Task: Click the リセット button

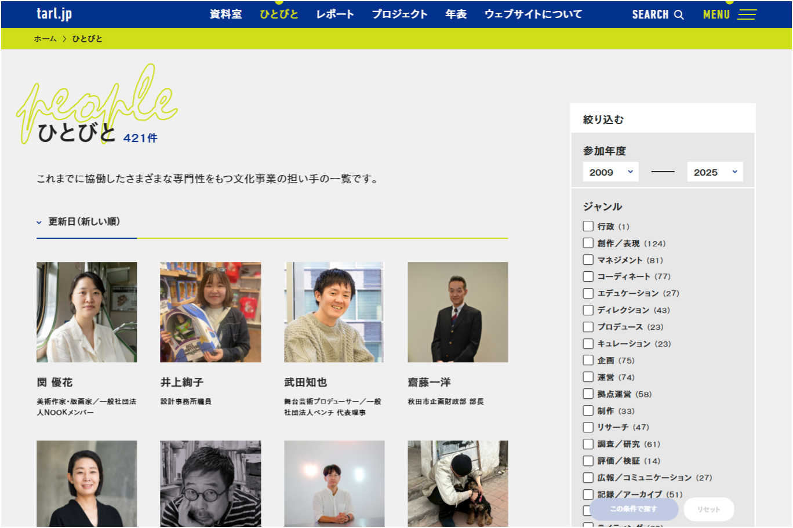Action: point(708,509)
